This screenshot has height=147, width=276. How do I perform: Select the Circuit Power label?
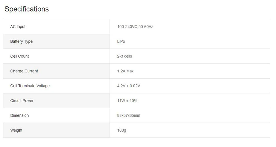point(22,101)
